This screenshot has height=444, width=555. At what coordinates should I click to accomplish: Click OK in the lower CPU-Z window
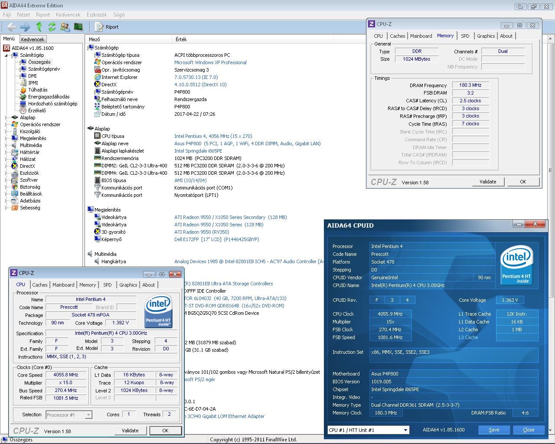tap(165, 431)
